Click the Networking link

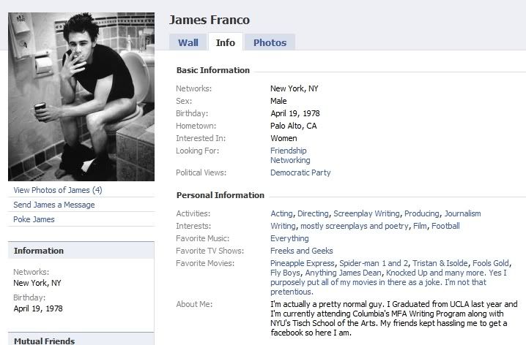point(290,160)
